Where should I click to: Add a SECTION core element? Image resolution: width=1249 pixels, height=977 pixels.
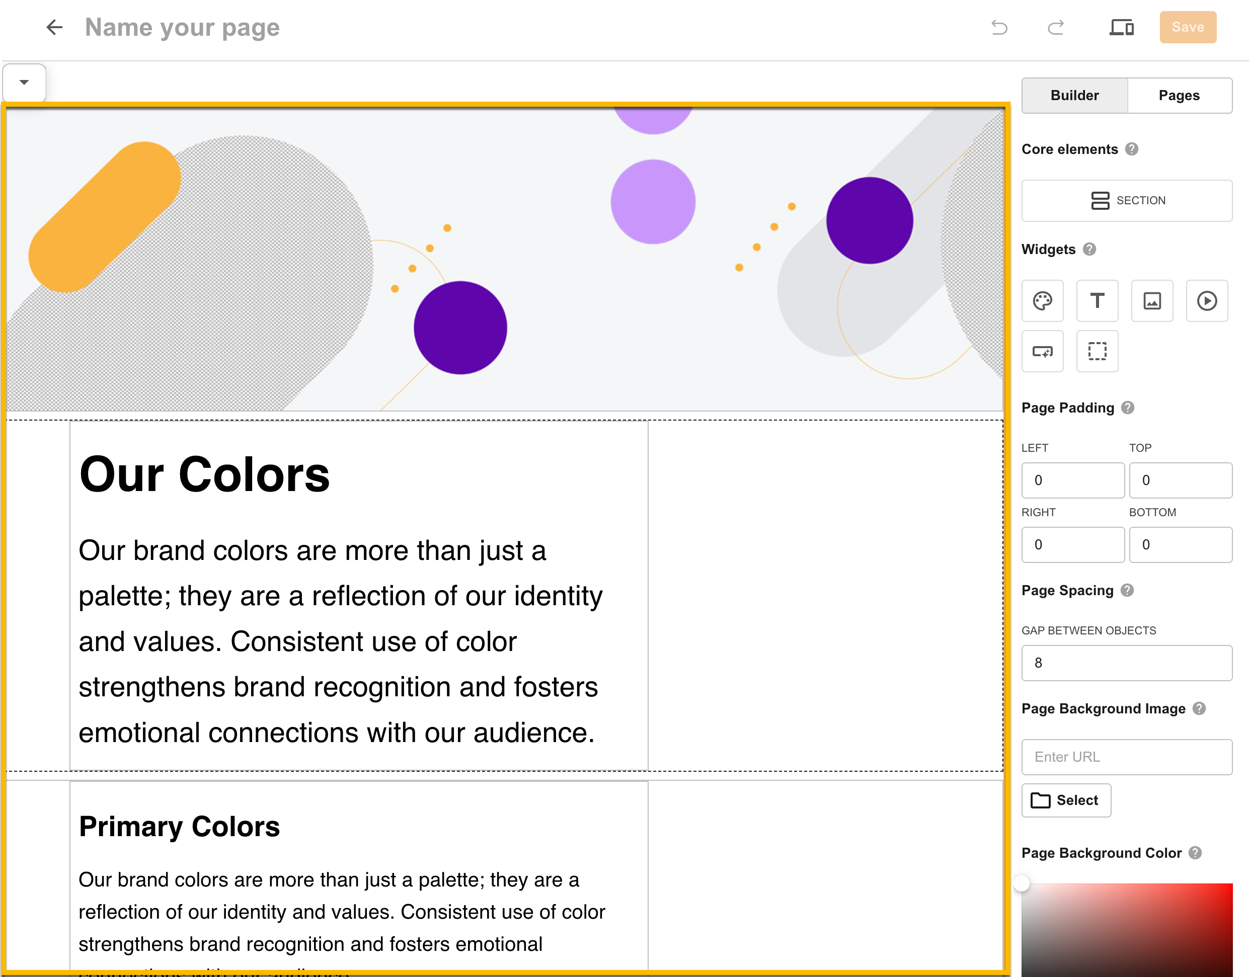(x=1127, y=201)
